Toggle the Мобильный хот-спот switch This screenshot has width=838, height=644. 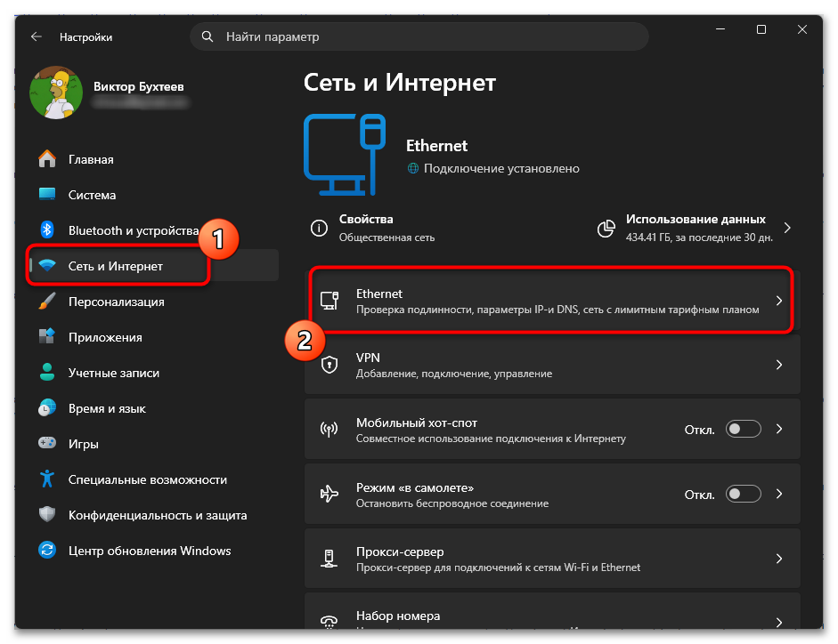pos(743,430)
